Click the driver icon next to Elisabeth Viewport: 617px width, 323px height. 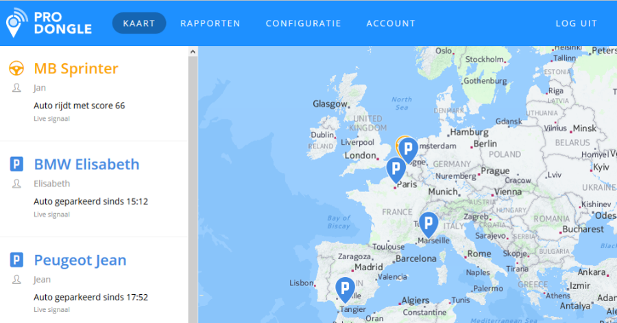coord(16,184)
